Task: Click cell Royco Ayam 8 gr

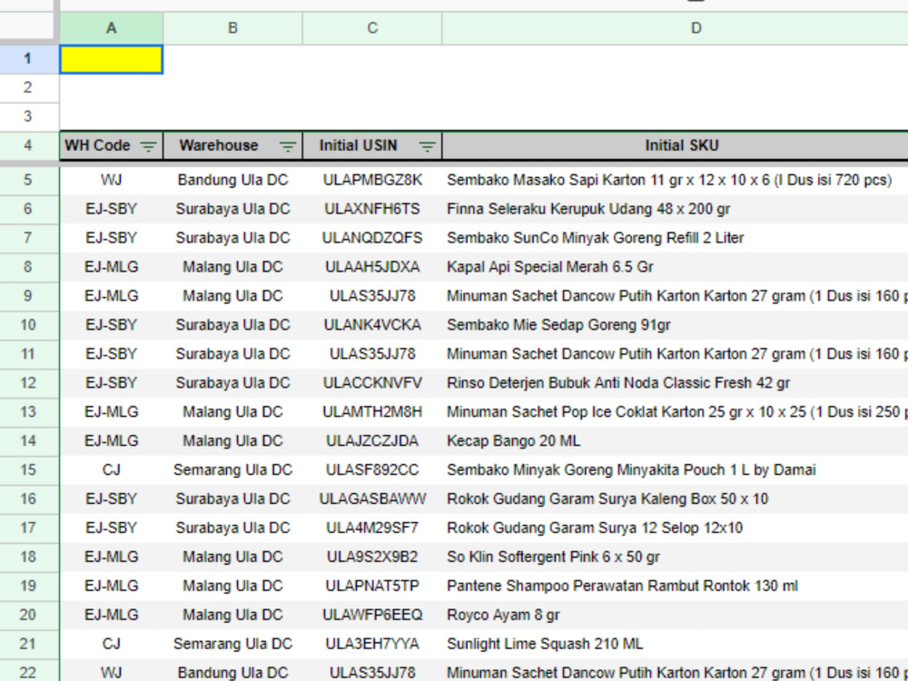Action: click(x=676, y=615)
